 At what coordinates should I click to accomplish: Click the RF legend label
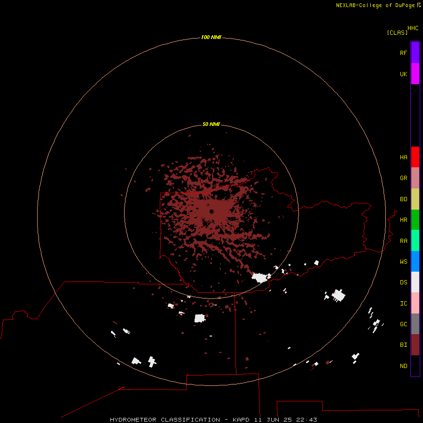pos(403,53)
